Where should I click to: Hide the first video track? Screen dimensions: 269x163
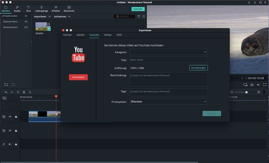(x=10, y=117)
